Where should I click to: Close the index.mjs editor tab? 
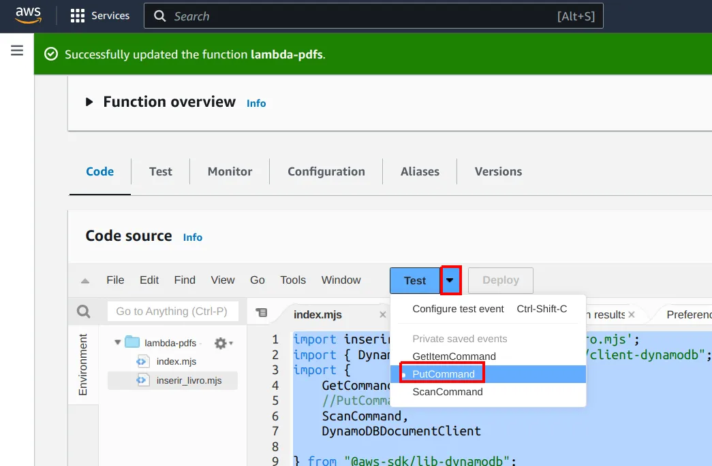[383, 314]
